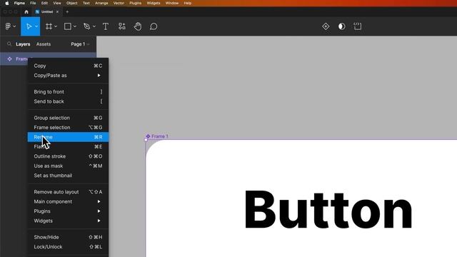Open the Help menu
This screenshot has width=457, height=257.
click(x=188, y=3)
